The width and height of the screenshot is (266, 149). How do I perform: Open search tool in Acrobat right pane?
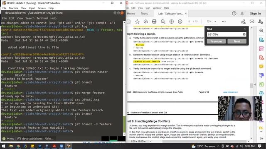[x=261, y=31]
